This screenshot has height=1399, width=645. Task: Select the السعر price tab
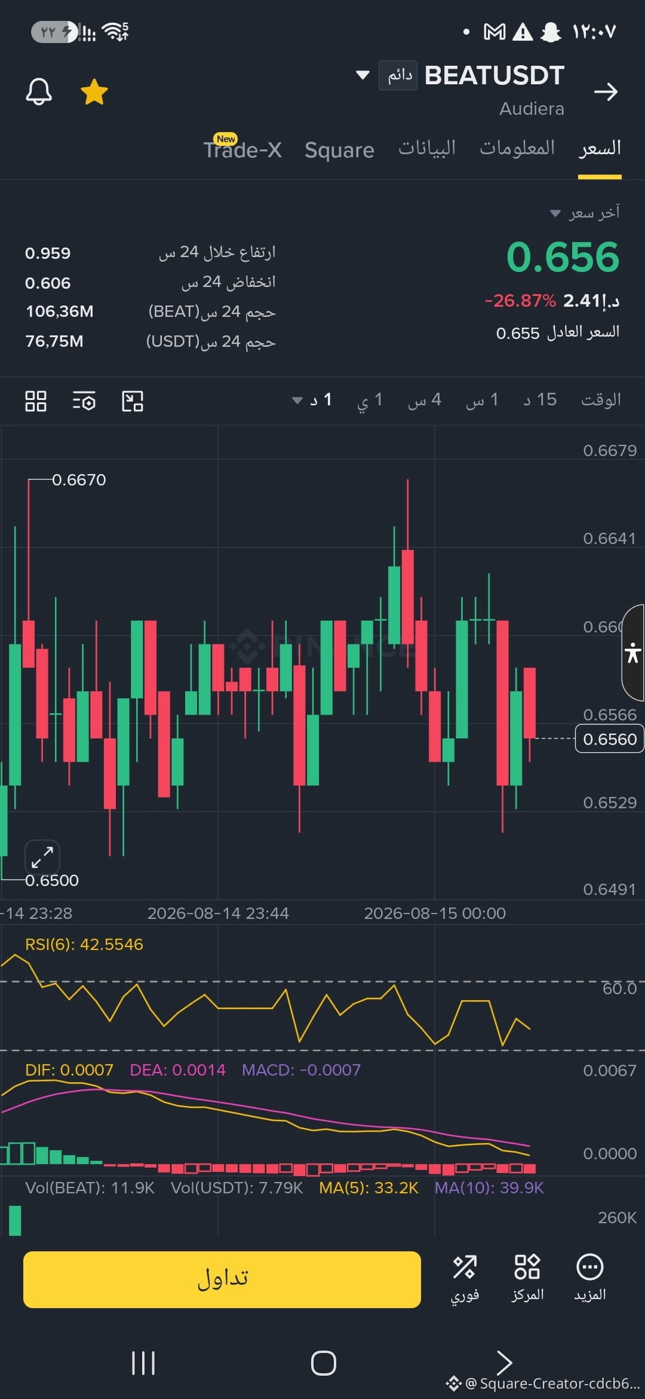point(600,148)
